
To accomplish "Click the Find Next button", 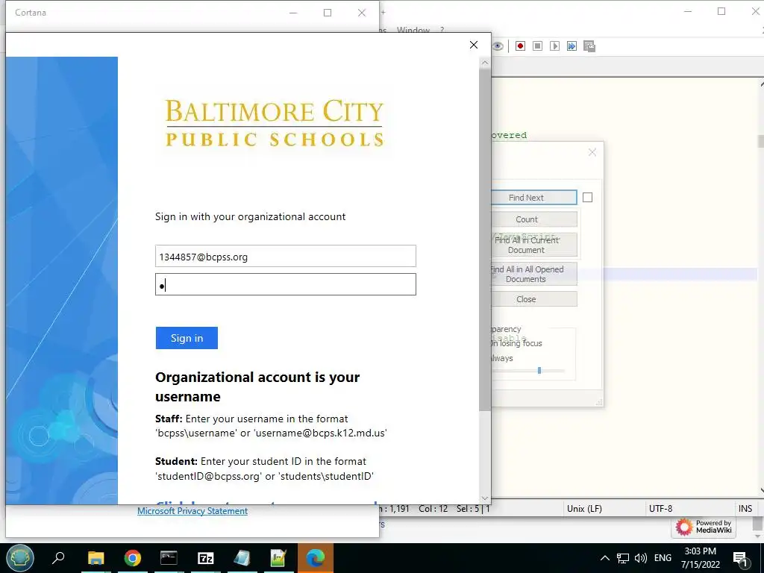I will 534,197.
